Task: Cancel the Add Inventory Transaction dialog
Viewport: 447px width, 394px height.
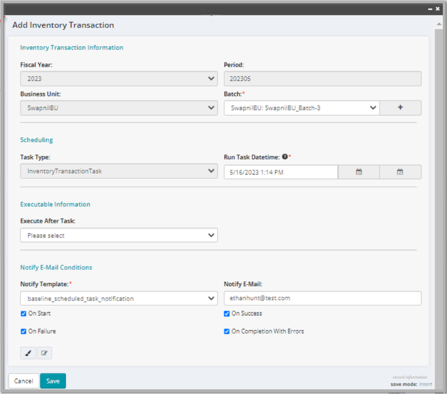Action: pyautogui.click(x=23, y=381)
